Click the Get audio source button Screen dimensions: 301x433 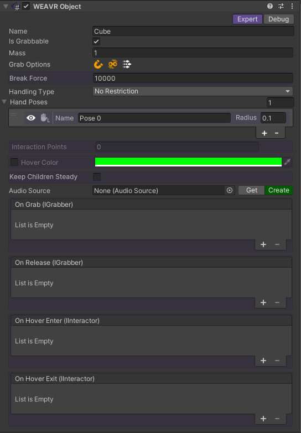(x=252, y=190)
